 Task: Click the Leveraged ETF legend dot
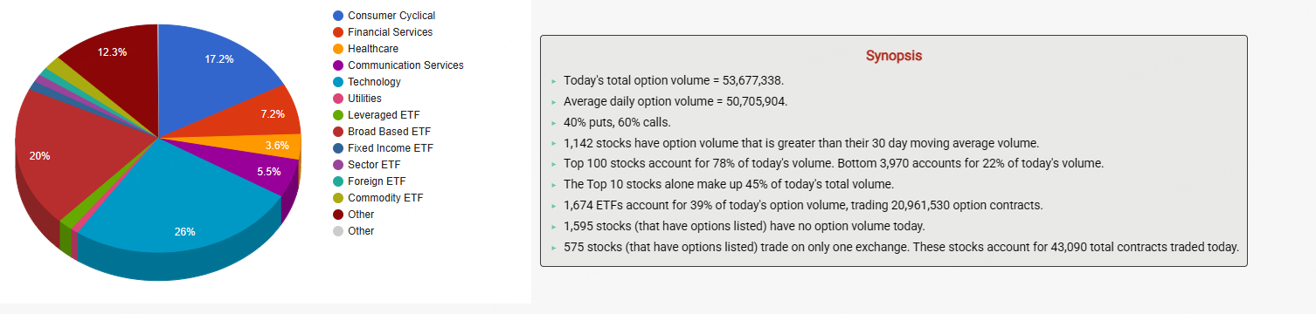point(338,115)
